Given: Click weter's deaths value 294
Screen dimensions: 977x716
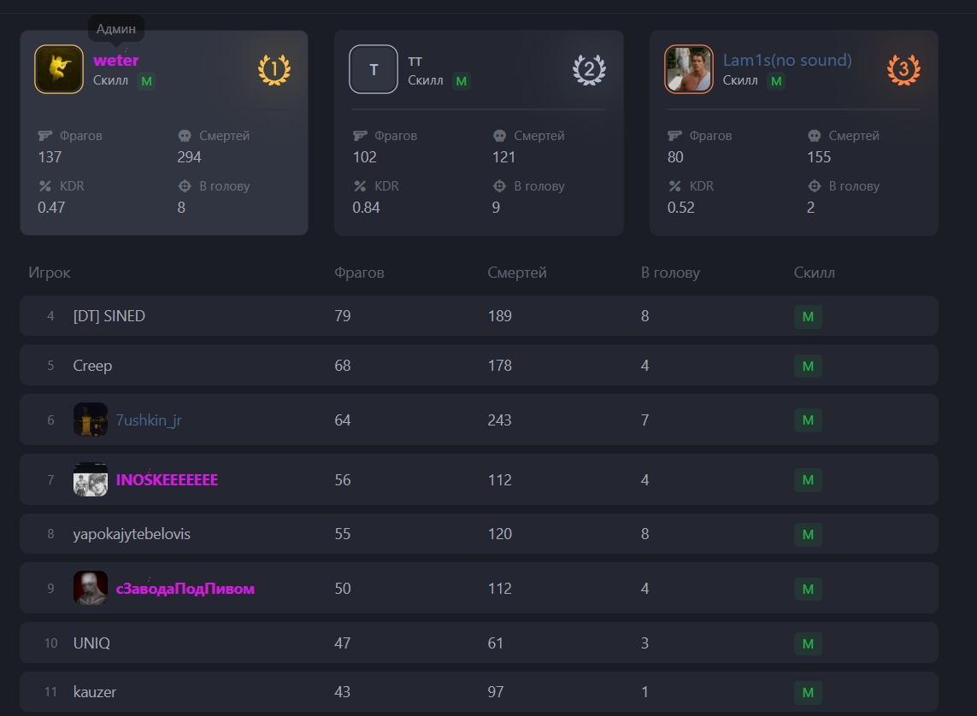Looking at the screenshot, I should click(190, 157).
